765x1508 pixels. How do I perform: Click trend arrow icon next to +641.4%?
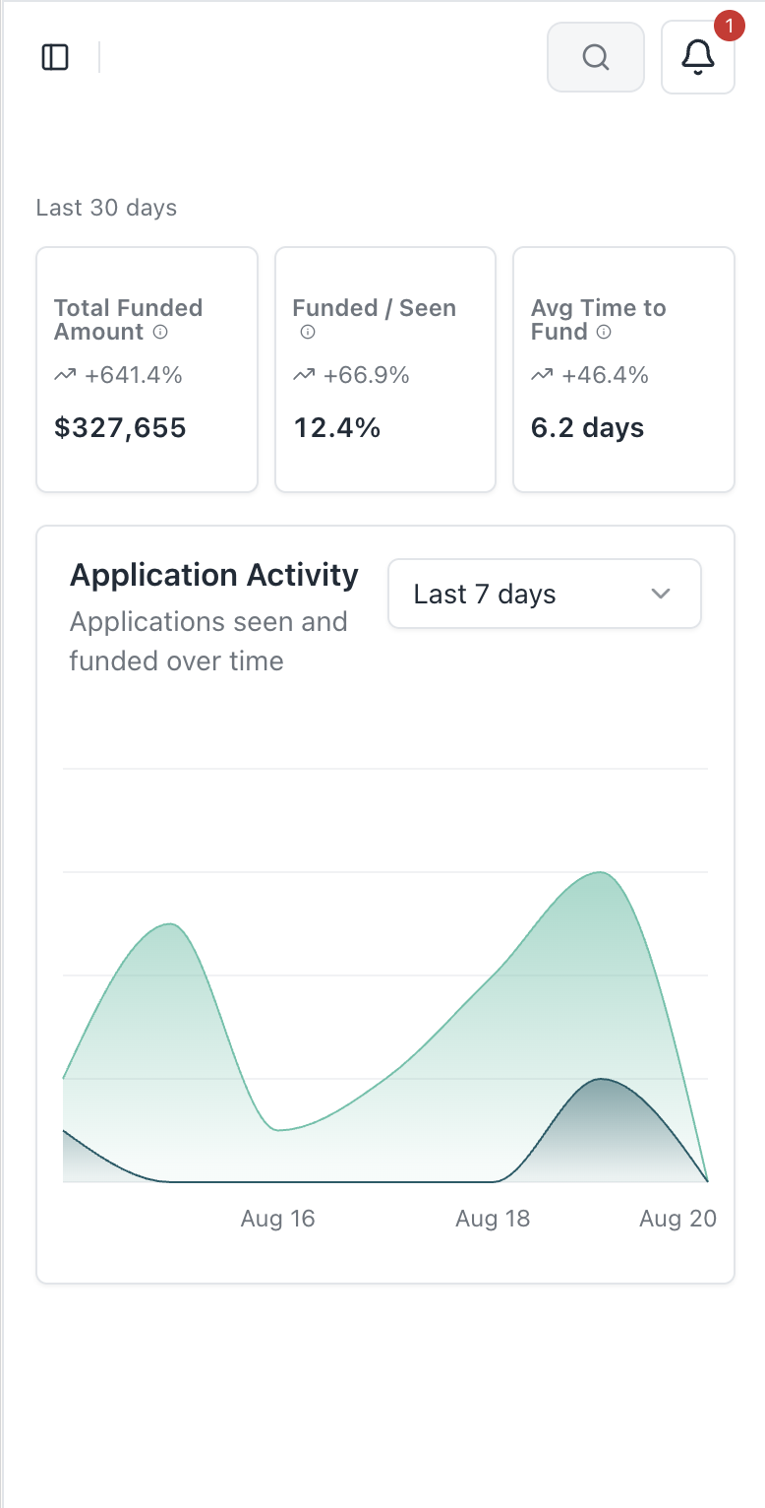coord(65,375)
